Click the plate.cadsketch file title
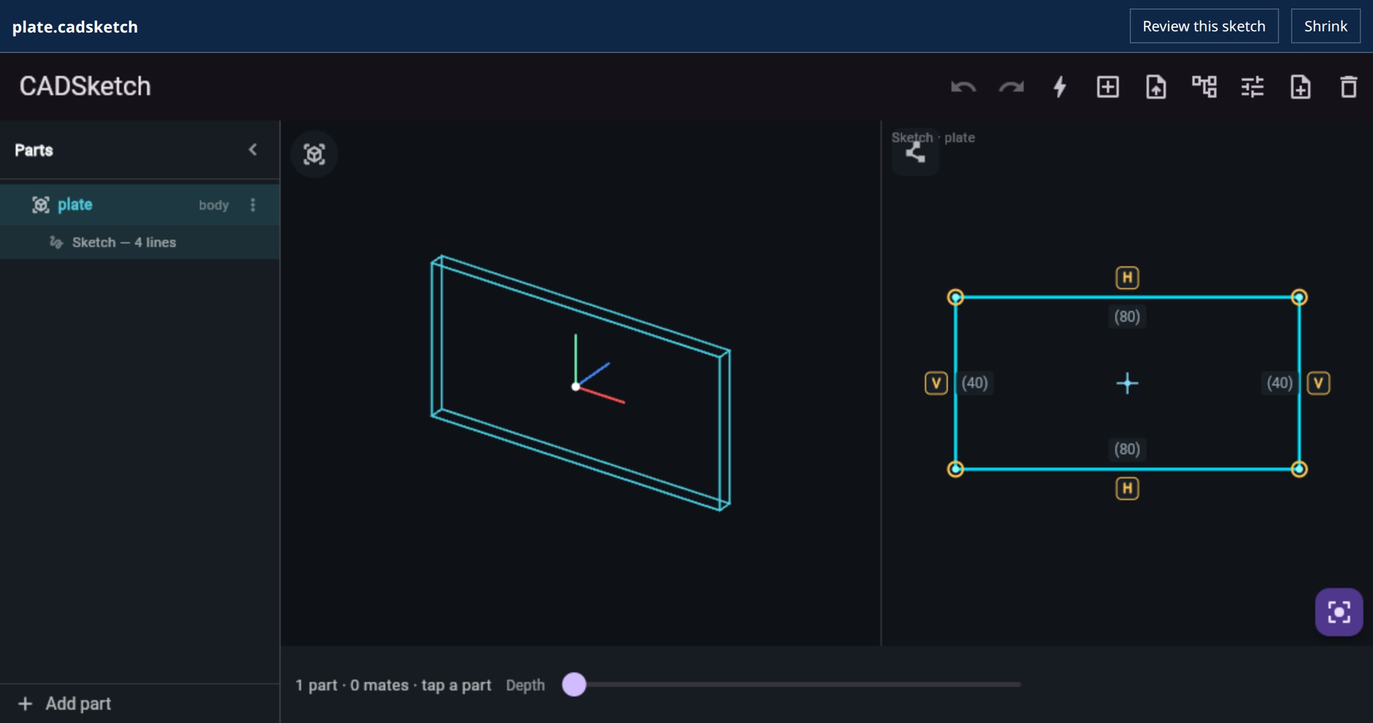Viewport: 1373px width, 723px height. coord(75,27)
